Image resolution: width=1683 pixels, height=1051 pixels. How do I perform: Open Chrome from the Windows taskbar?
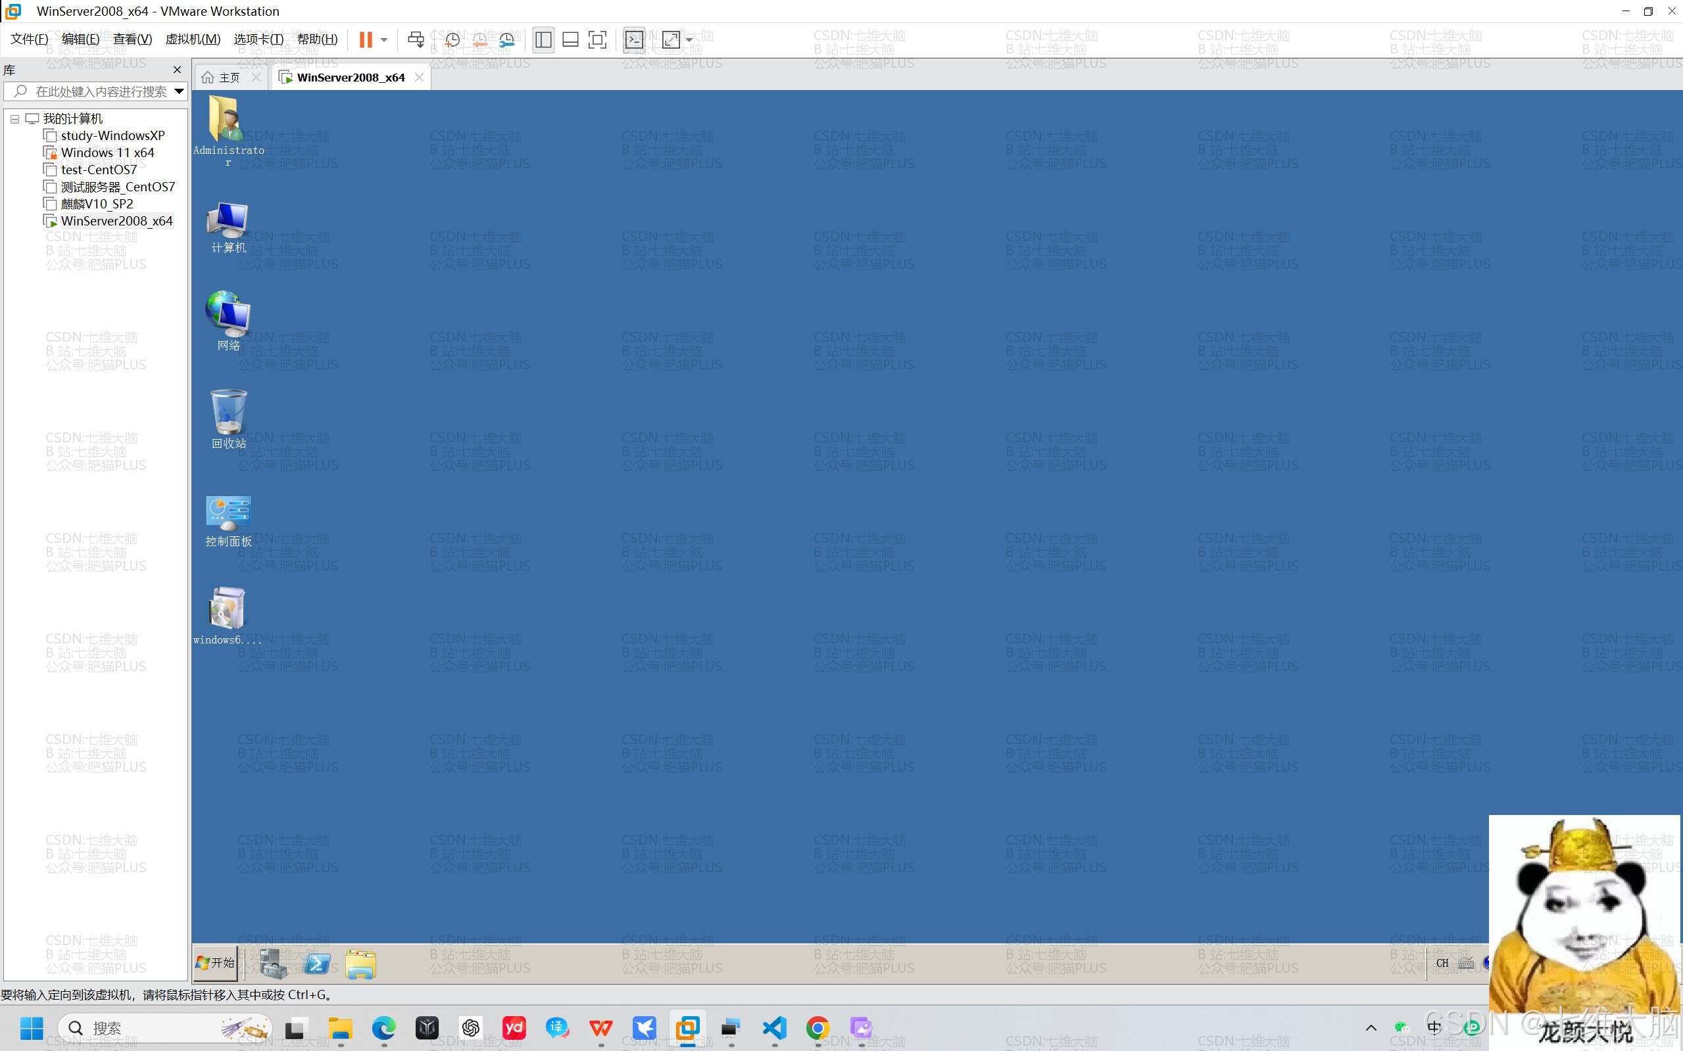818,1027
